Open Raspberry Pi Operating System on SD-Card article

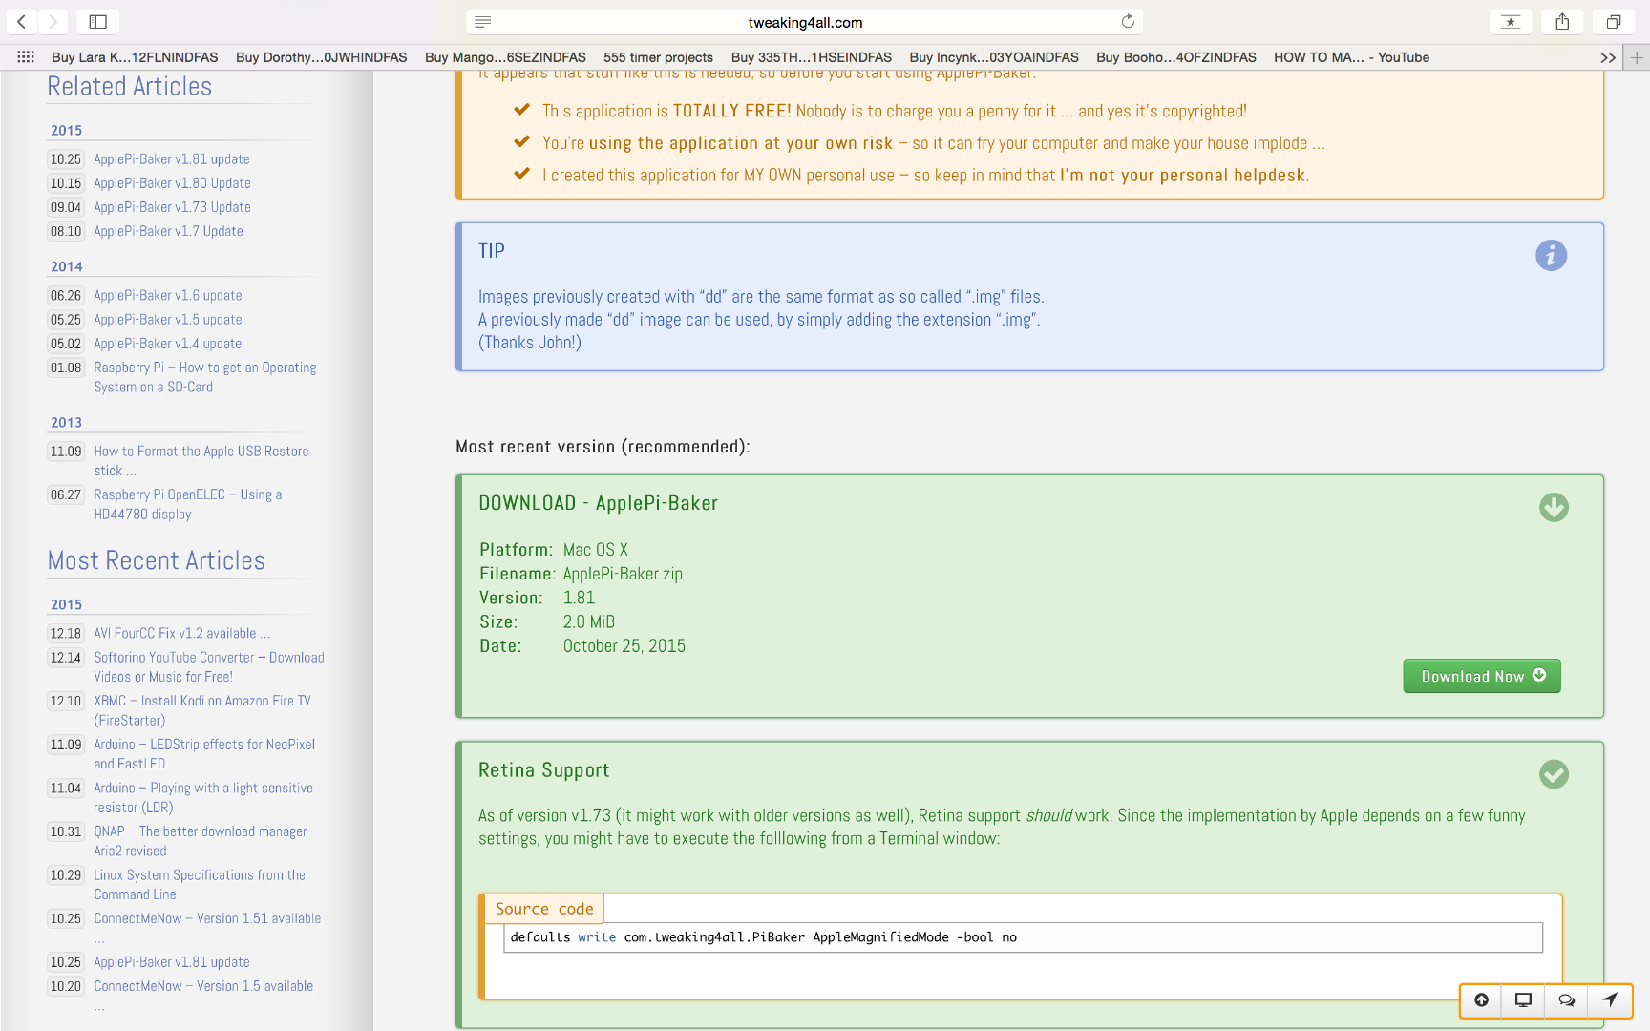pos(205,377)
